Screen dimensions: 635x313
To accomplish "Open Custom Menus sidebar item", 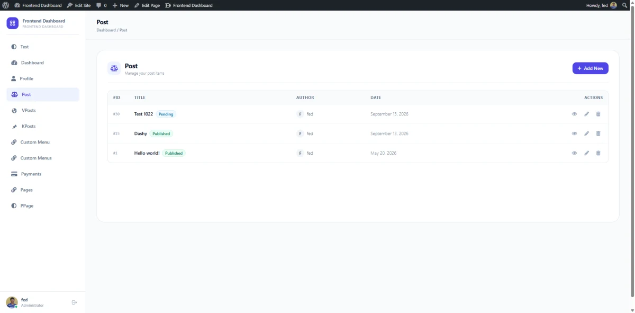I will [43, 158].
